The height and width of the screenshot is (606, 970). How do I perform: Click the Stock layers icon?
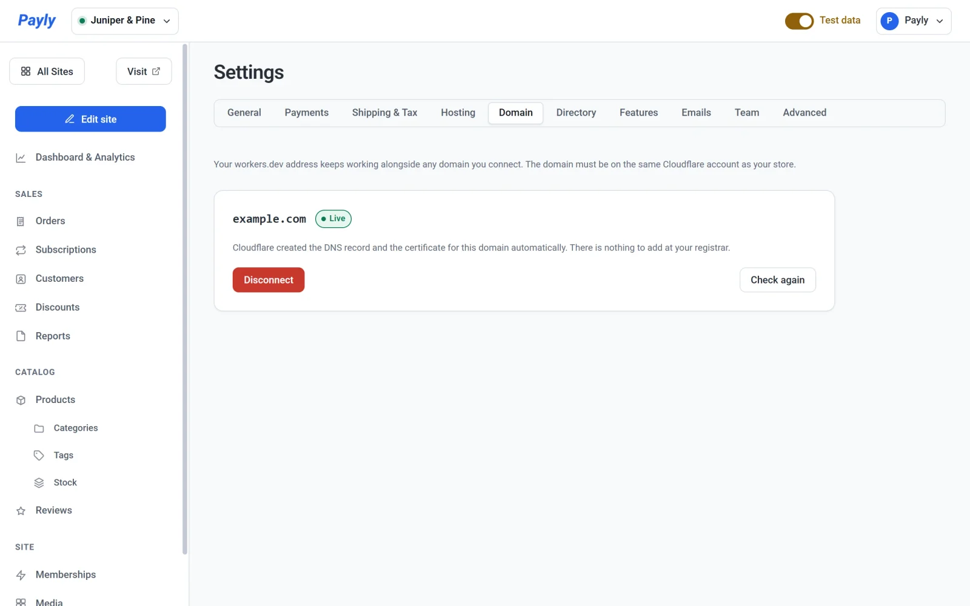[39, 483]
